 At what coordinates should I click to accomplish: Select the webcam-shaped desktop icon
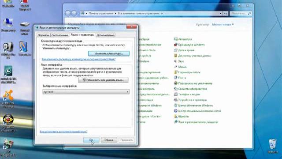click(8, 50)
